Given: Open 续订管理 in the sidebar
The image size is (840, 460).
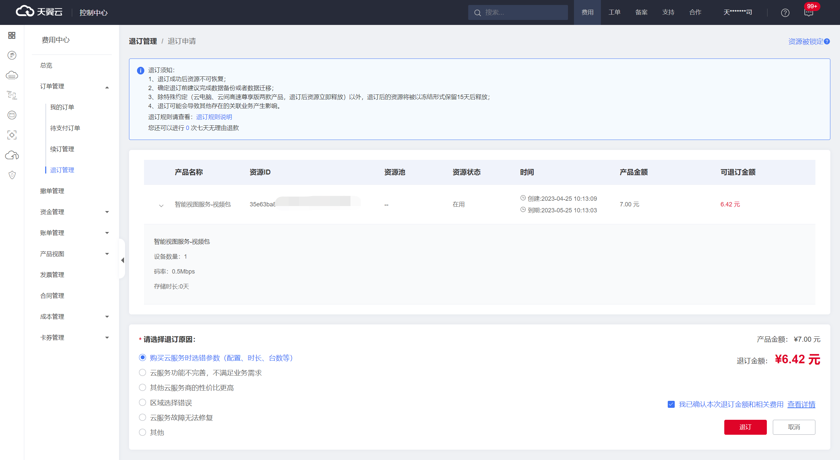Looking at the screenshot, I should 62,149.
